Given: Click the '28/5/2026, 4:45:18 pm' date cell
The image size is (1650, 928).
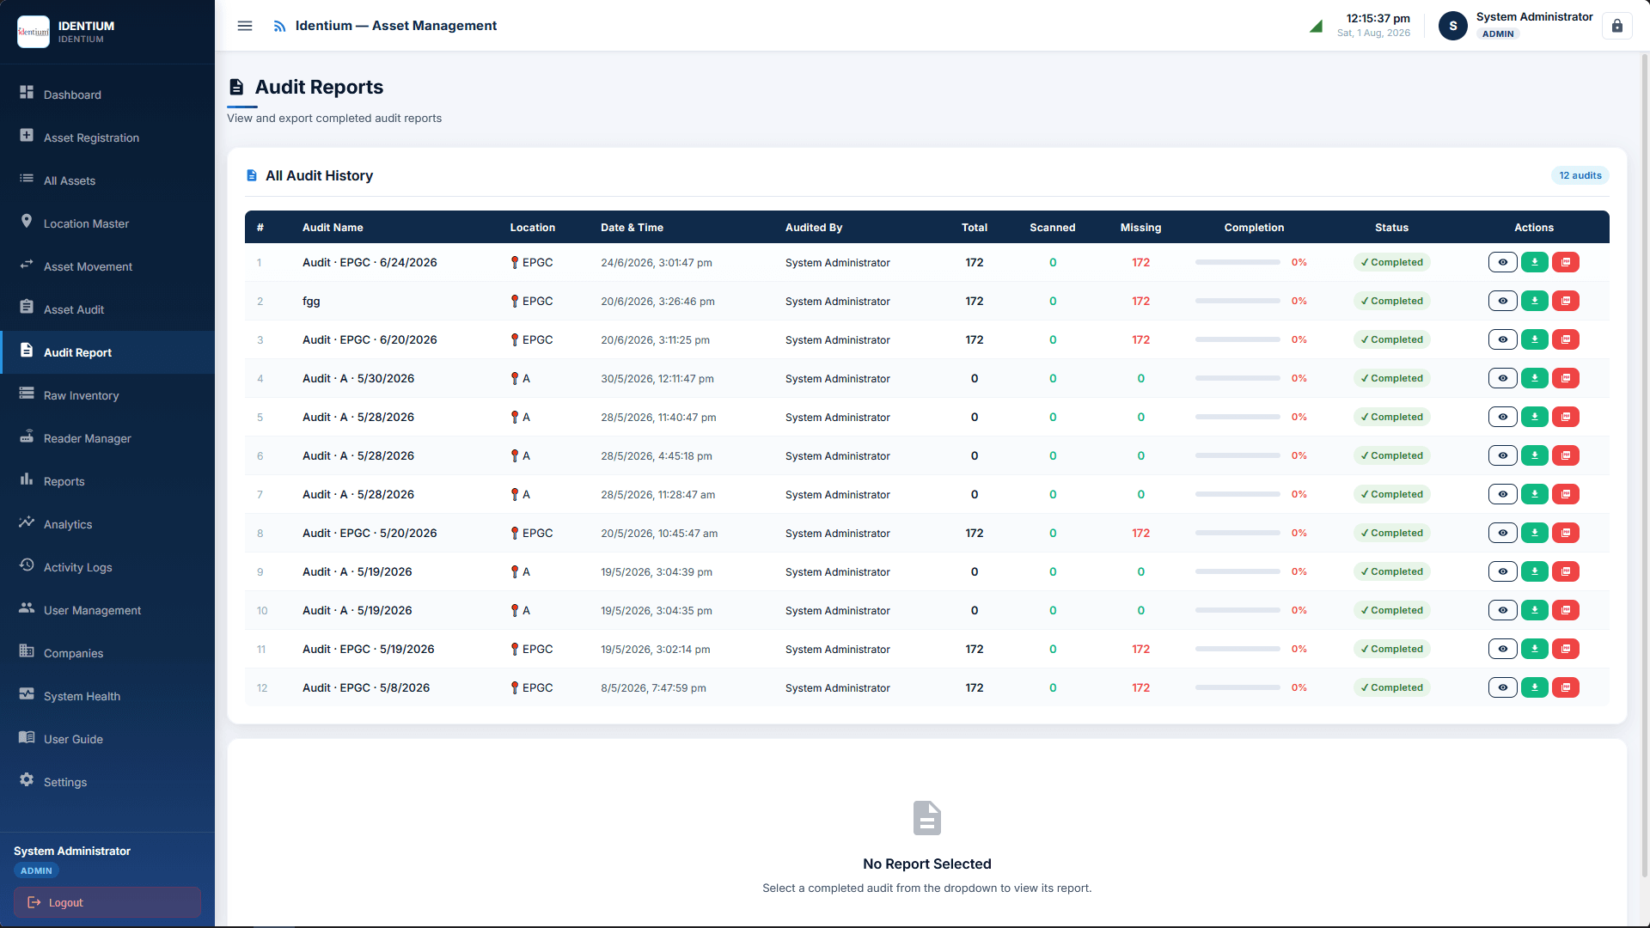Looking at the screenshot, I should point(657,456).
